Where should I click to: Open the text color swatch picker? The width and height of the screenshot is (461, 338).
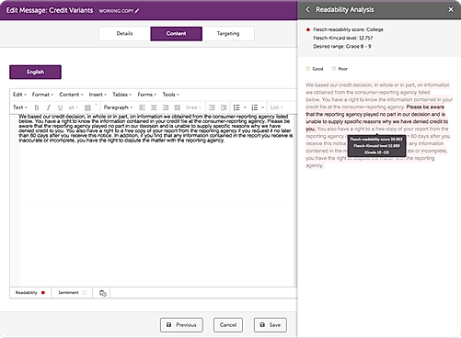pyautogui.click(x=87, y=107)
